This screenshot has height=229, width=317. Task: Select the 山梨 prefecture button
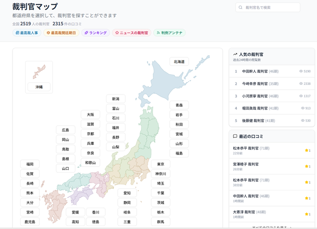tap(116, 147)
